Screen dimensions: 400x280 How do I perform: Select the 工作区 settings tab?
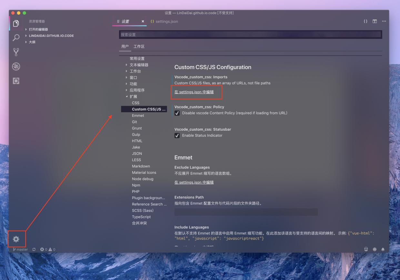click(x=139, y=47)
